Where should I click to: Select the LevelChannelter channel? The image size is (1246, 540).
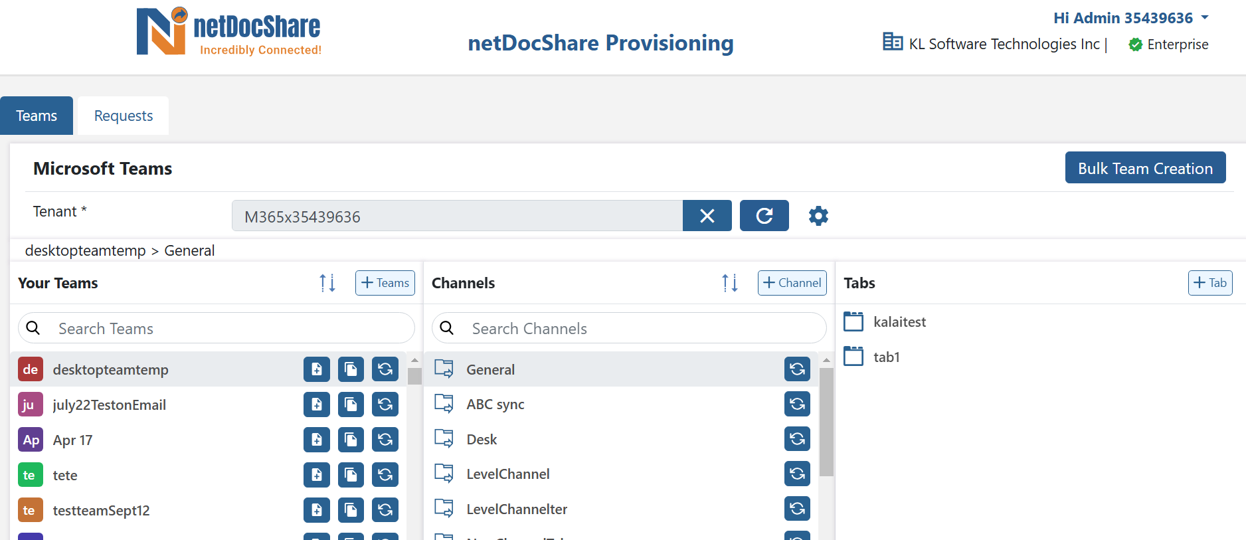[x=621, y=509]
